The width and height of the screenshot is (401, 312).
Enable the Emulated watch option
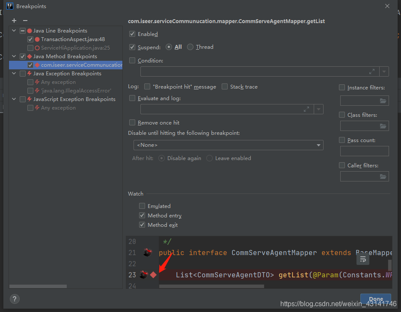click(142, 206)
